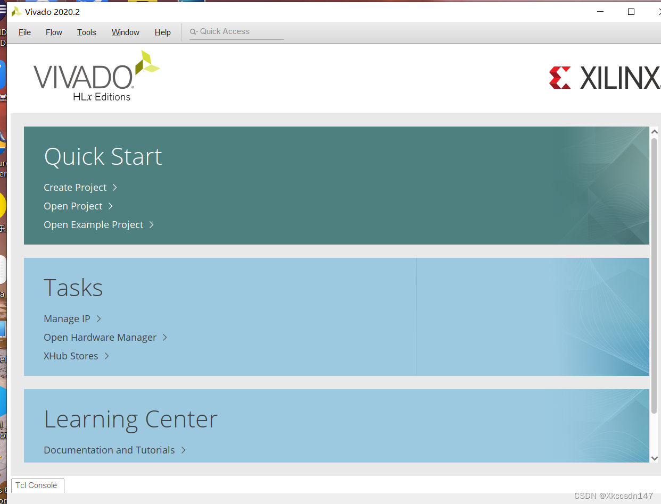Open the Help menu
Viewport: 661px width, 504px height.
coord(163,32)
